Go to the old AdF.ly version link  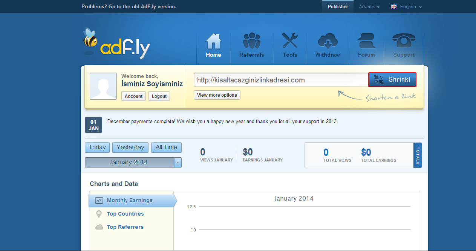[129, 6]
